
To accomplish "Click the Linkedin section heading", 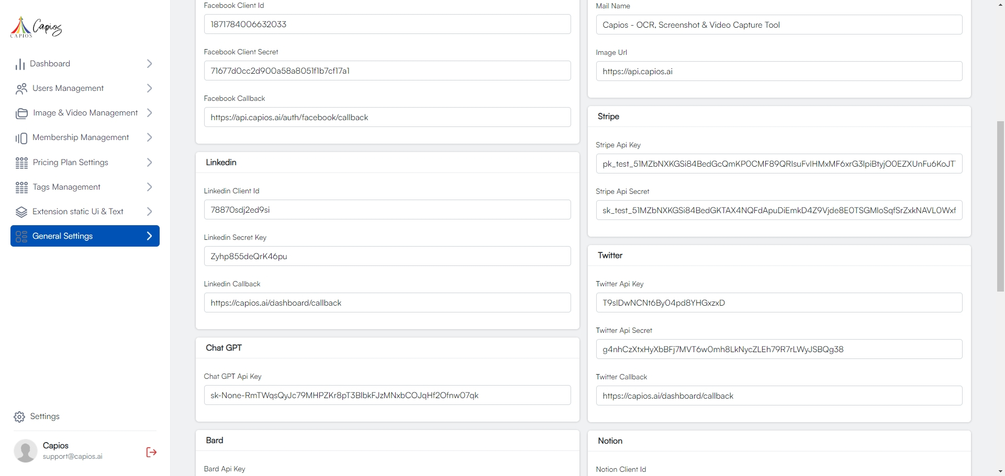I will (x=221, y=162).
